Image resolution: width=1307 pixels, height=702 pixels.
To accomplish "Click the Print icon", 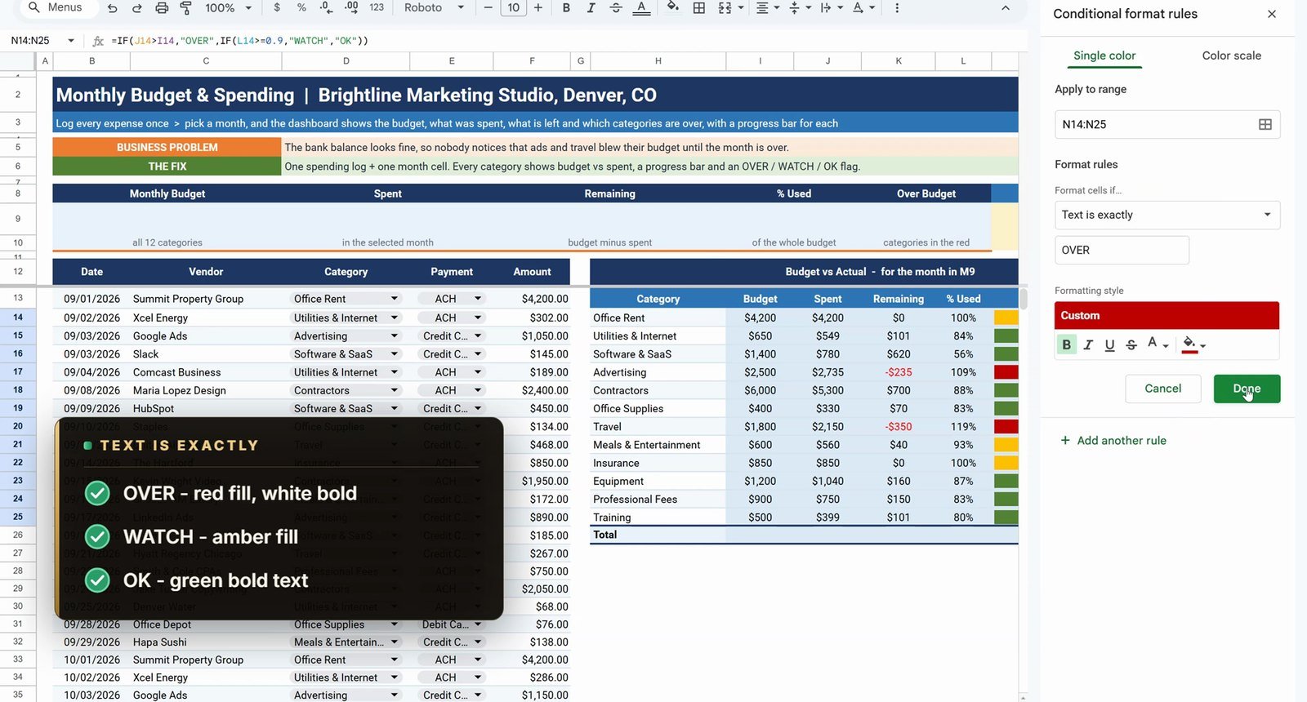I will coord(162,8).
